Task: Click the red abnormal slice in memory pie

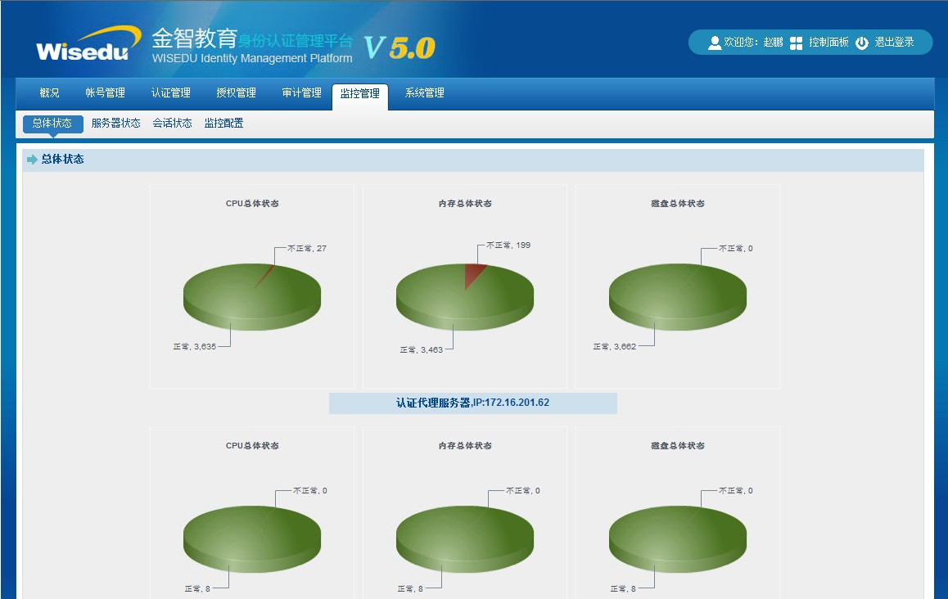Action: (473, 273)
